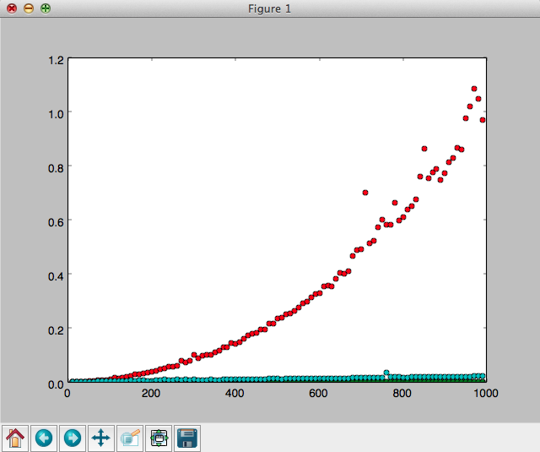
Task: Go back to the previous view
Action: (x=44, y=438)
